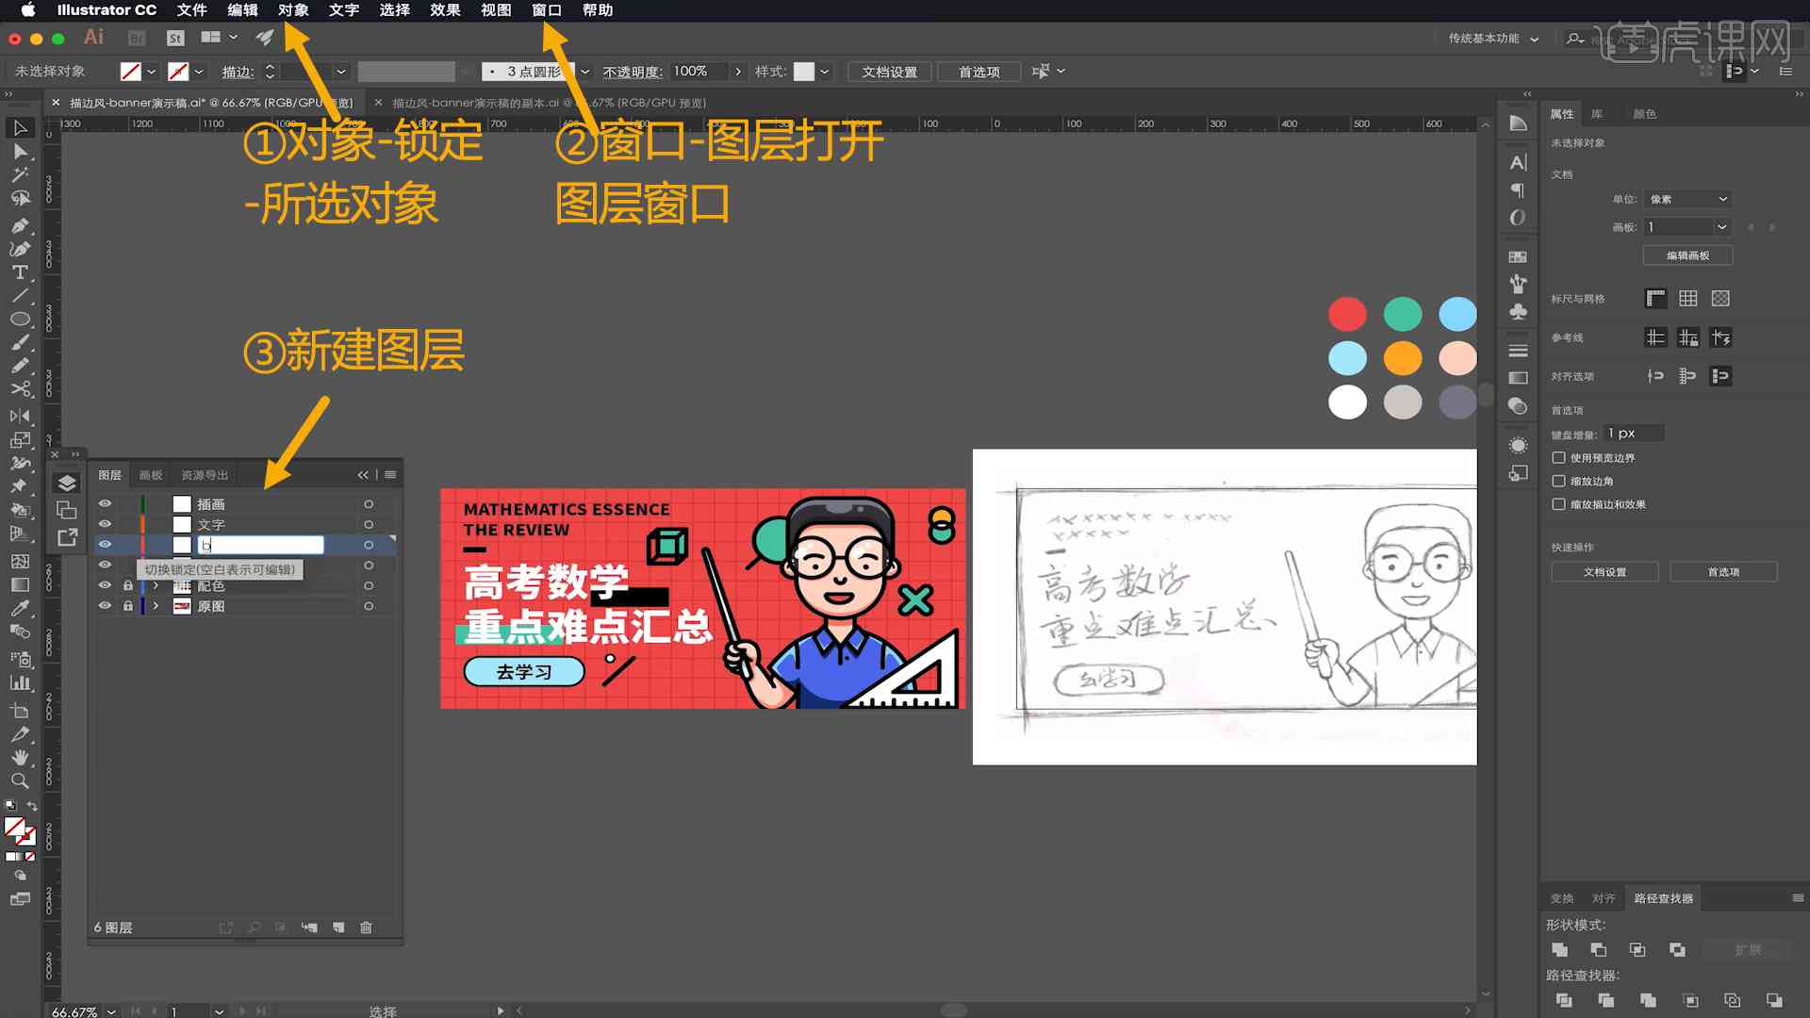This screenshot has width=1810, height=1018.
Task: Open the 窗口 menu
Action: pos(547,10)
